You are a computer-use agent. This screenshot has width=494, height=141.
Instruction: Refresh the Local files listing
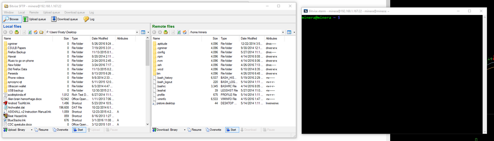tap(30, 32)
